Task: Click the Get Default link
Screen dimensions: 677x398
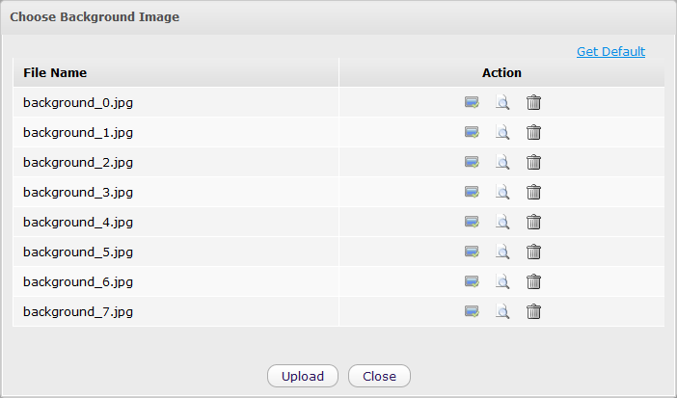Action: [610, 52]
